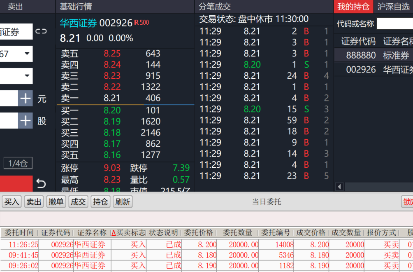Select 买四 price 8.17
Screen dimensions: 413x272
point(112,144)
